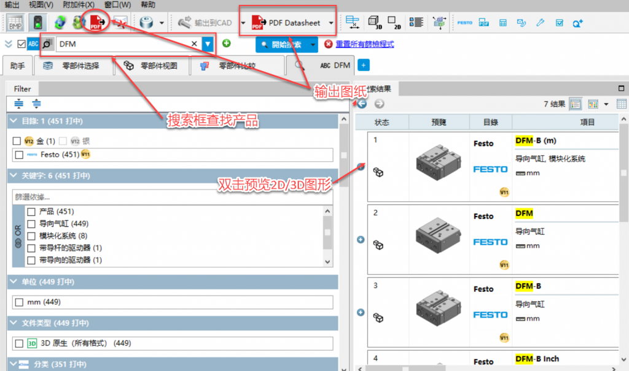
Task: Check the 带导杆的驱动器 (1) checkbox
Action: coord(31,248)
